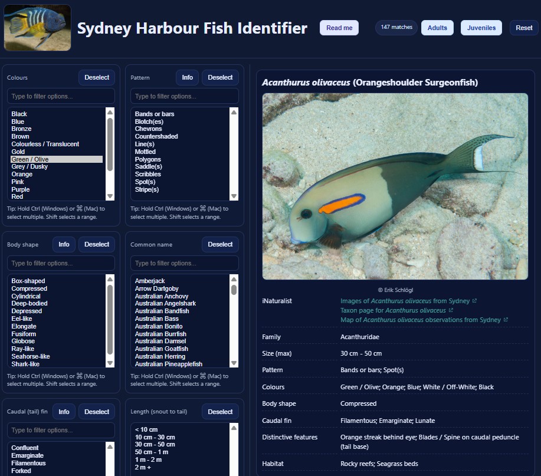Select Blue in Colours list
This screenshot has width=541, height=476.
[57, 122]
